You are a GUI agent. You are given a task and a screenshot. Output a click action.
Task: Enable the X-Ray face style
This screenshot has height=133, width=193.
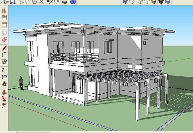click(x=125, y=2)
